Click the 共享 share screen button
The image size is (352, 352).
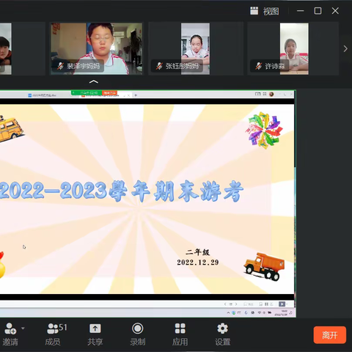[95, 334]
